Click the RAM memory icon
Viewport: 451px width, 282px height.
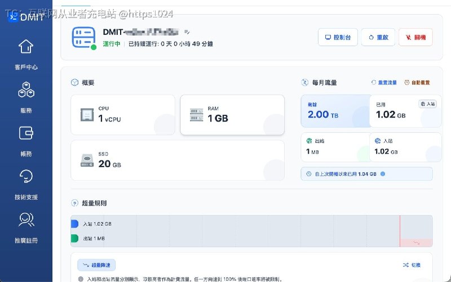196,115
